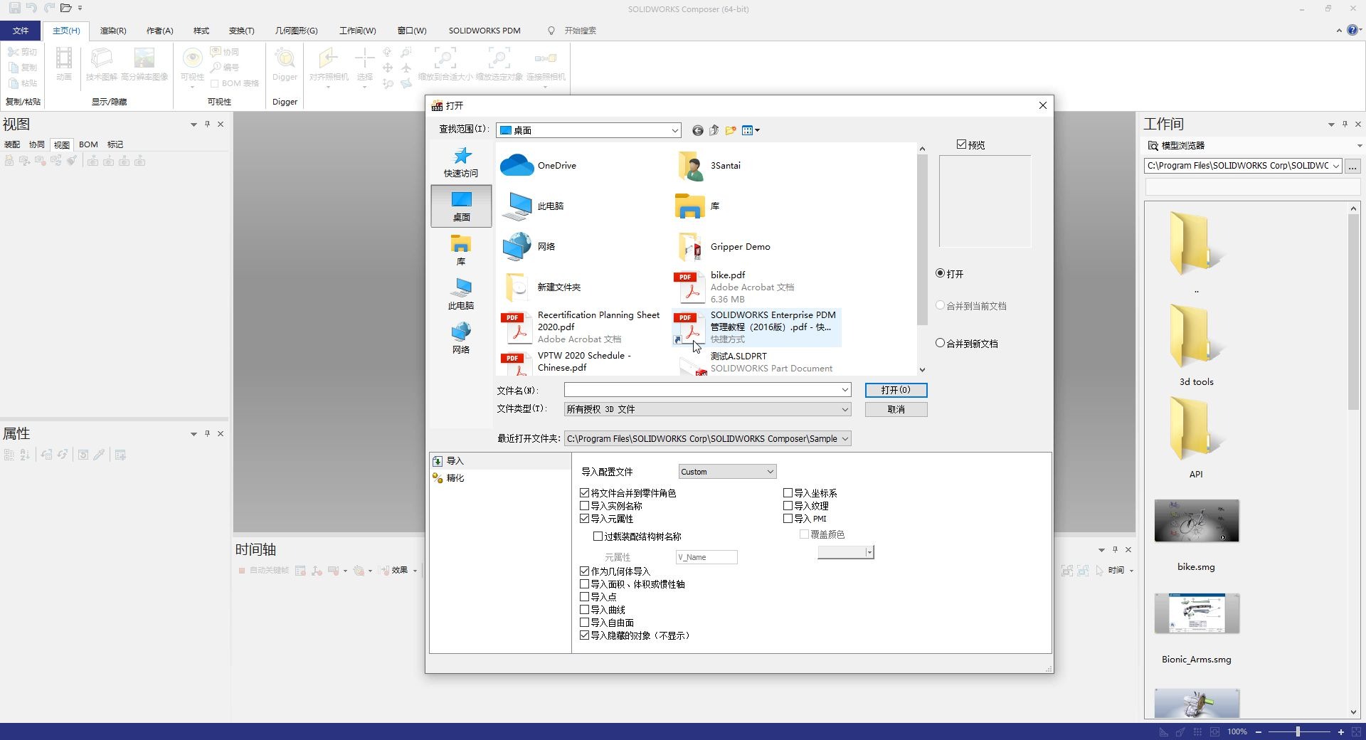This screenshot has height=740, width=1366.
Task: Click the 打开(O) button
Action: click(896, 390)
